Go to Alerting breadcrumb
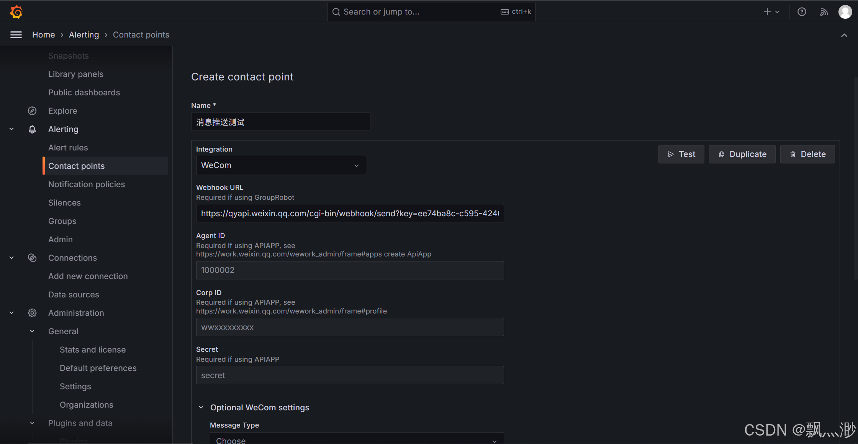Viewport: 858px width, 444px height. coord(84,35)
